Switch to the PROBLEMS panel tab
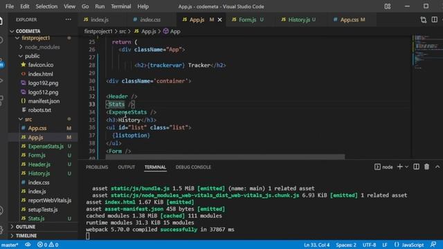Image resolution: width=443 pixels, height=249 pixels. tap(97, 167)
